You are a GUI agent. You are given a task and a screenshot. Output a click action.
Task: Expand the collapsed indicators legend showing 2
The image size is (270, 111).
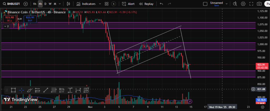click(6, 26)
